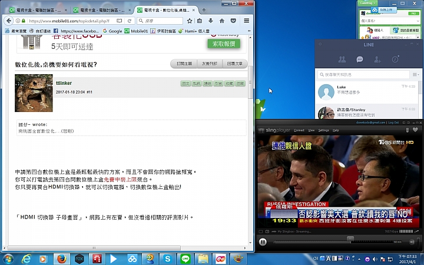Click the mobile01 URL address field

pyautogui.click(x=69, y=21)
